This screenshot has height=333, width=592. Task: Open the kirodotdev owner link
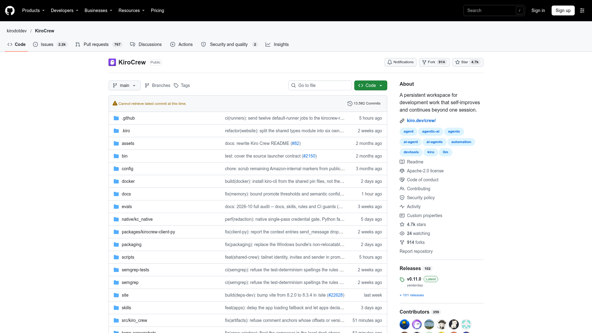click(17, 31)
